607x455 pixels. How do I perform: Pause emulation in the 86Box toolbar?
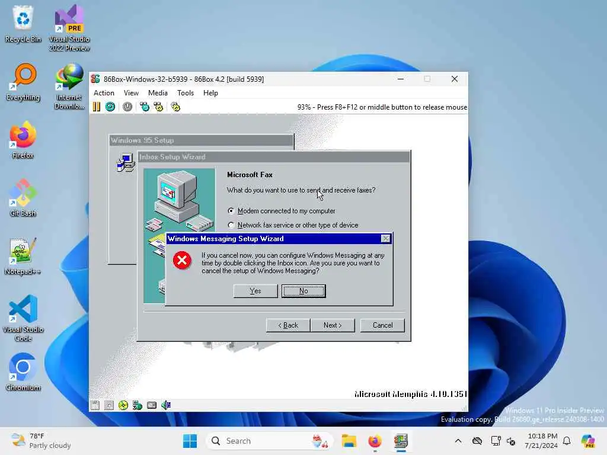pyautogui.click(x=97, y=107)
